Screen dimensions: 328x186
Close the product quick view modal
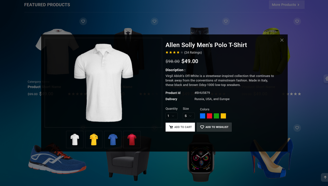point(282,40)
